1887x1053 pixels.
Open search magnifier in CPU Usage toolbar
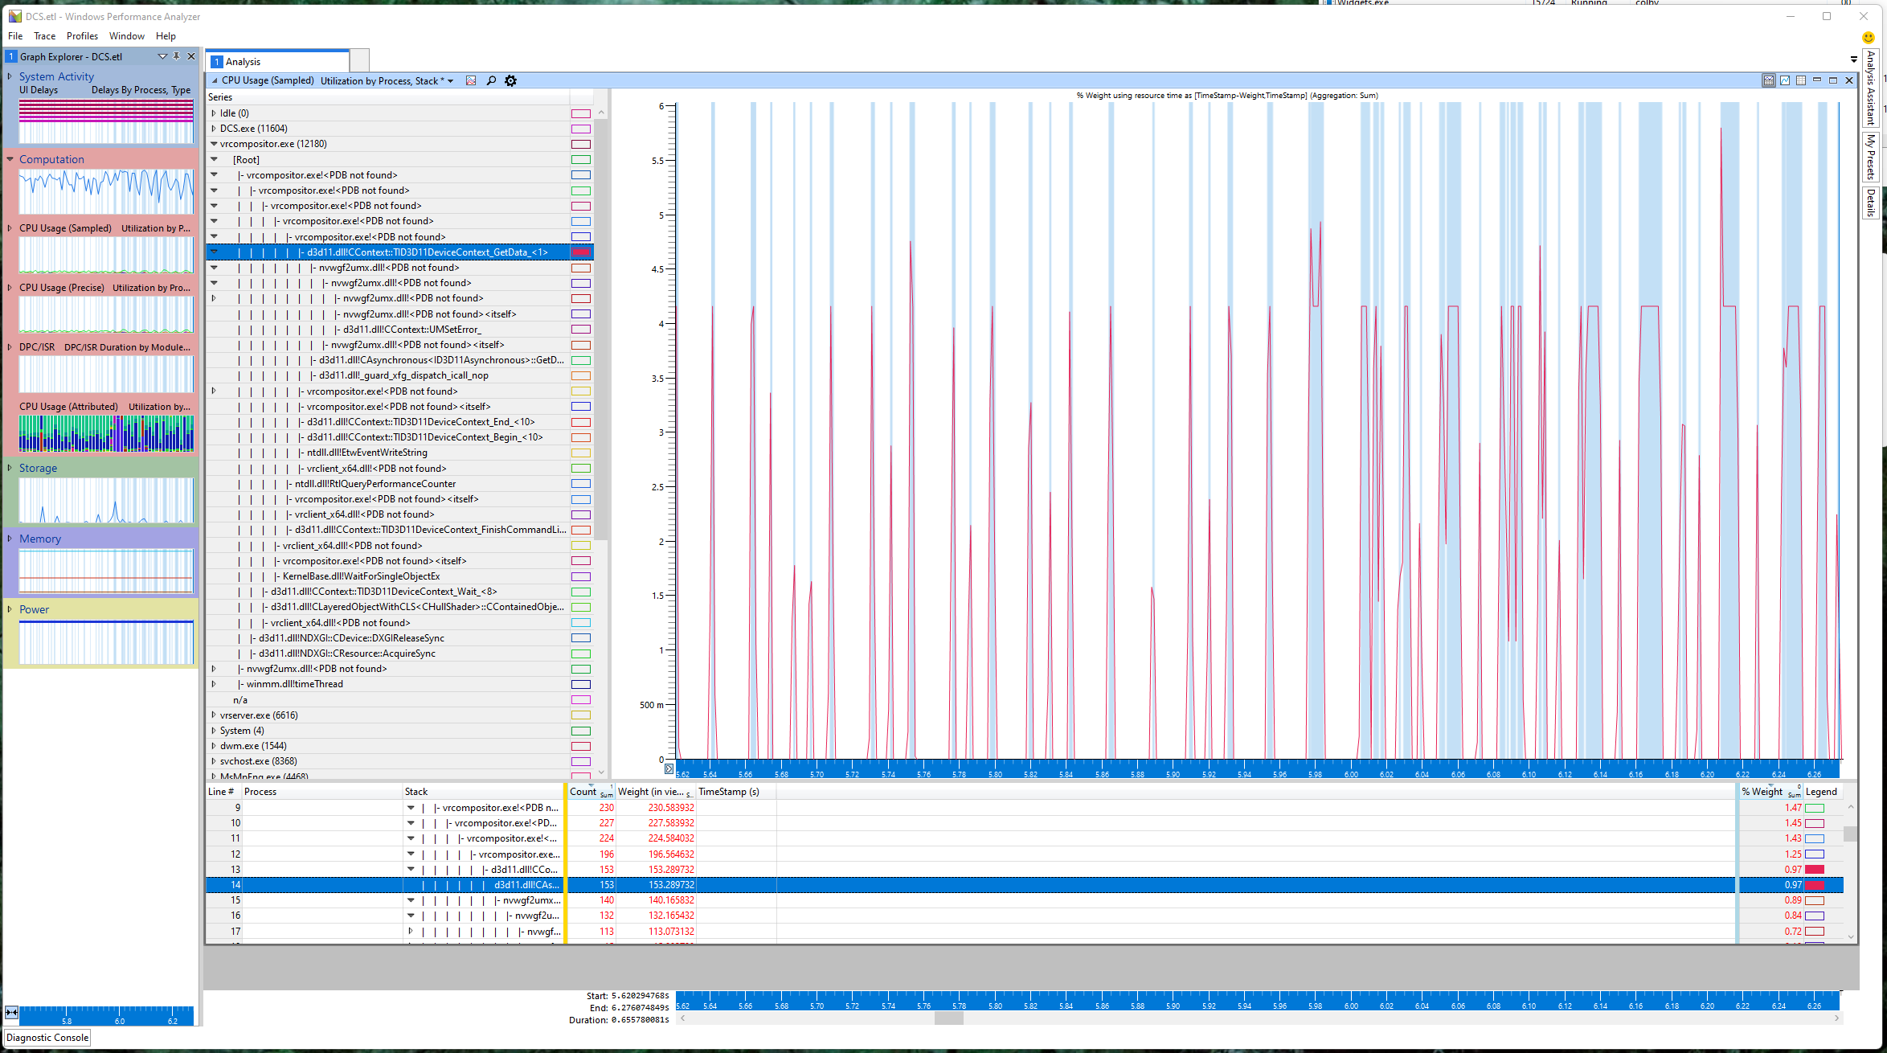(491, 80)
